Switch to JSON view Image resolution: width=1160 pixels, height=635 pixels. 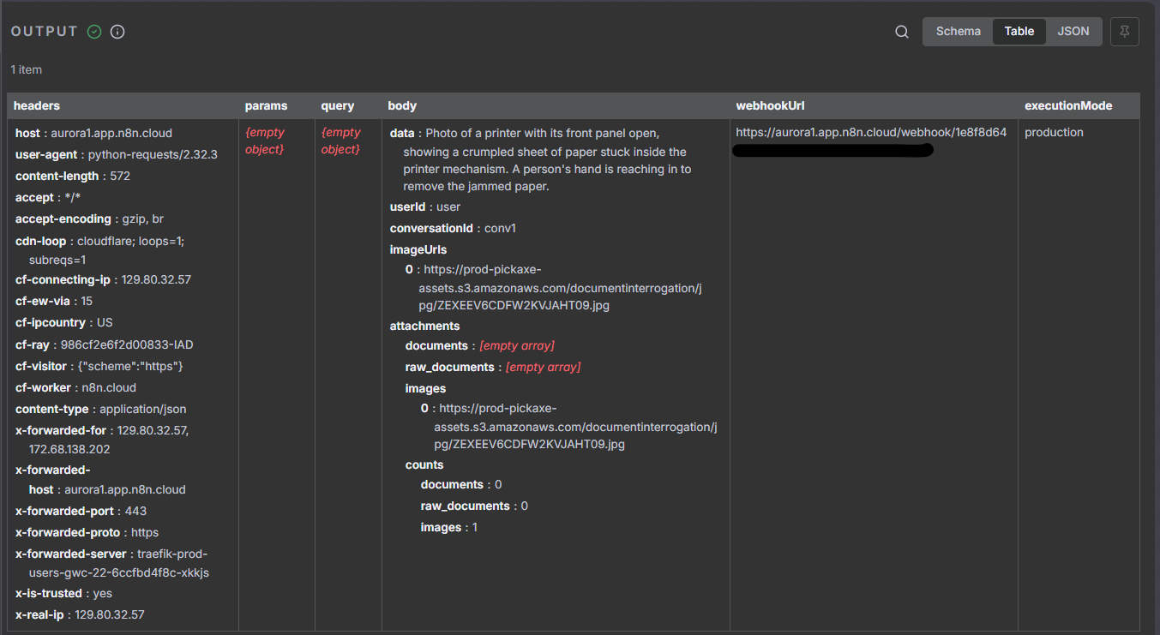click(x=1073, y=32)
